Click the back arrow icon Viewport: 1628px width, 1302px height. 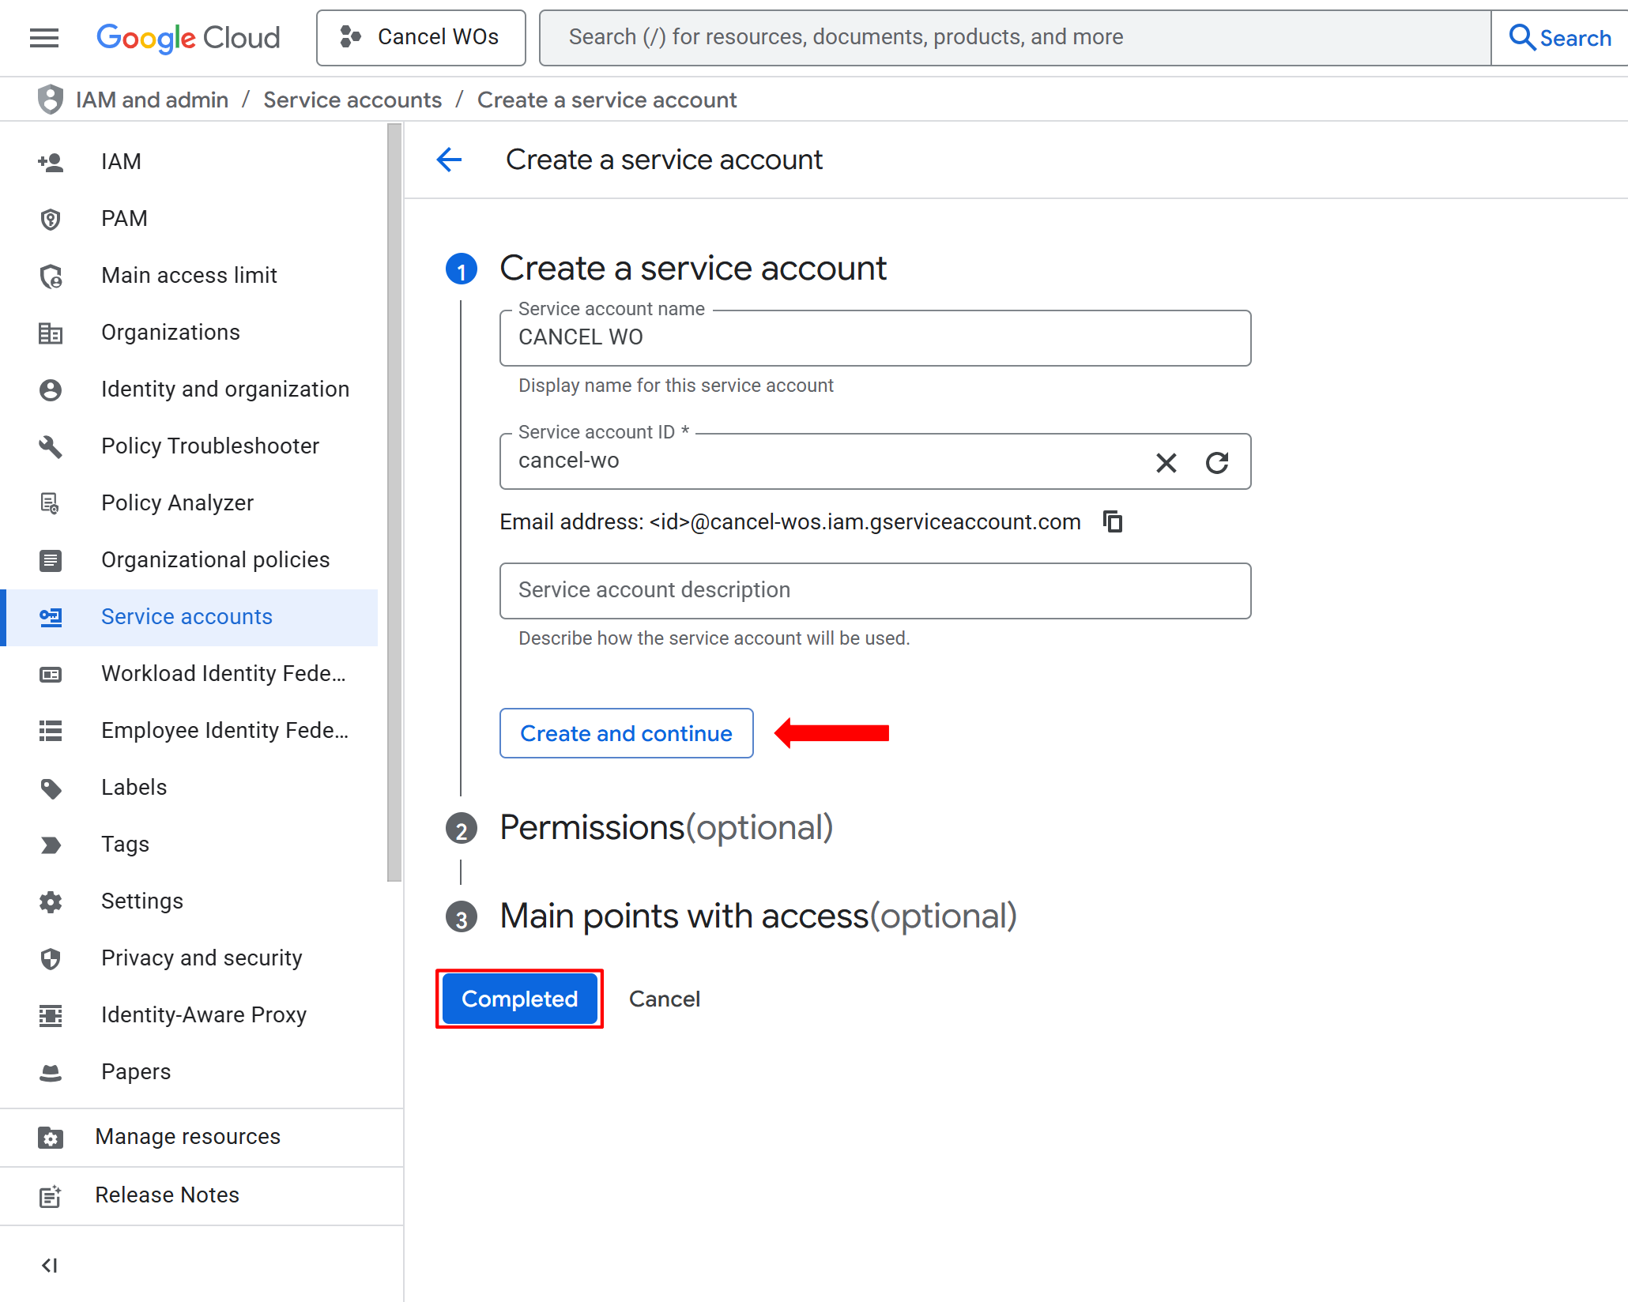pos(449,160)
